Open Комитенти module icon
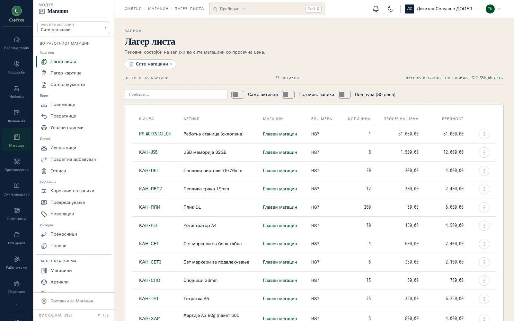 pyautogui.click(x=16, y=214)
